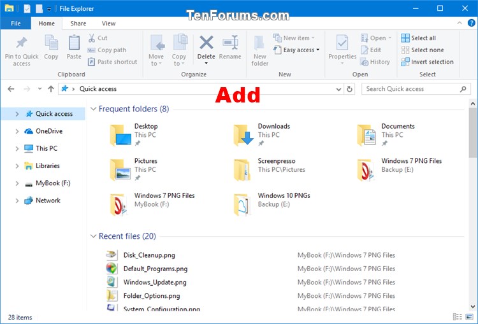Open the Properties ribbon icon

click(x=342, y=43)
